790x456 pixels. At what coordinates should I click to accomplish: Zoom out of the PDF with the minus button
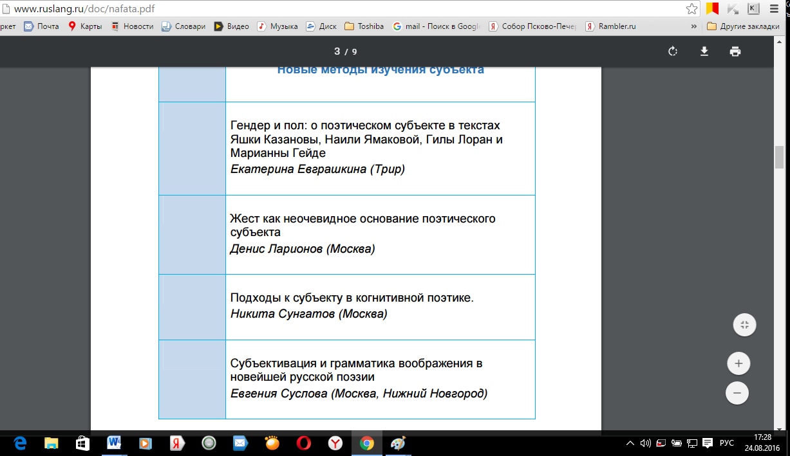click(x=737, y=393)
